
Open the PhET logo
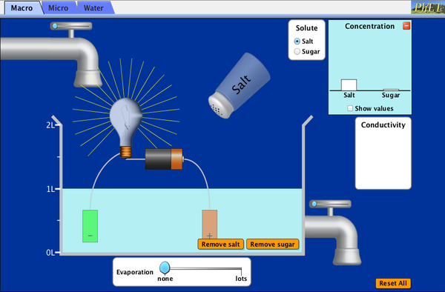428,7
